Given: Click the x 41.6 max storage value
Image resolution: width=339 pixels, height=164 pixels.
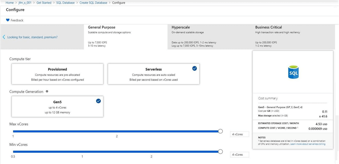Looking at the screenshot, I should (x=323, y=116).
